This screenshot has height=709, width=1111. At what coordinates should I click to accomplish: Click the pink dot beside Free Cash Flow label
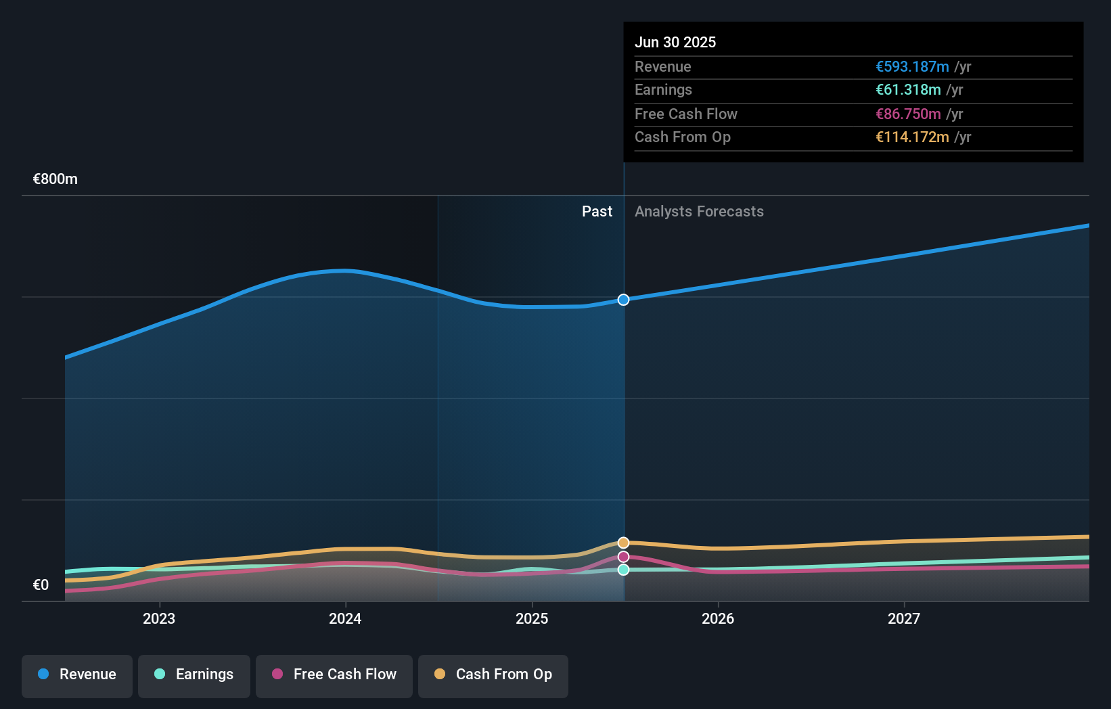(x=278, y=674)
